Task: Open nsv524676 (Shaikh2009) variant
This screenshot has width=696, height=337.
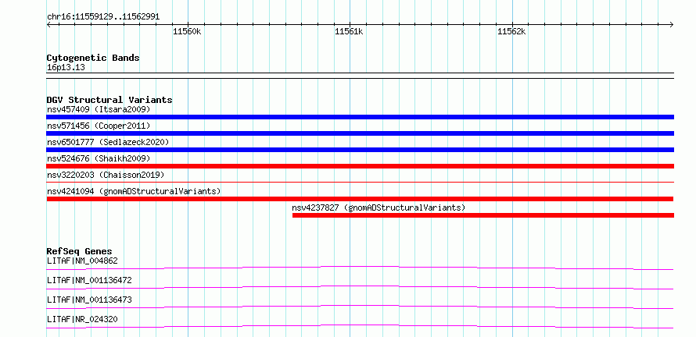Action: [99, 158]
